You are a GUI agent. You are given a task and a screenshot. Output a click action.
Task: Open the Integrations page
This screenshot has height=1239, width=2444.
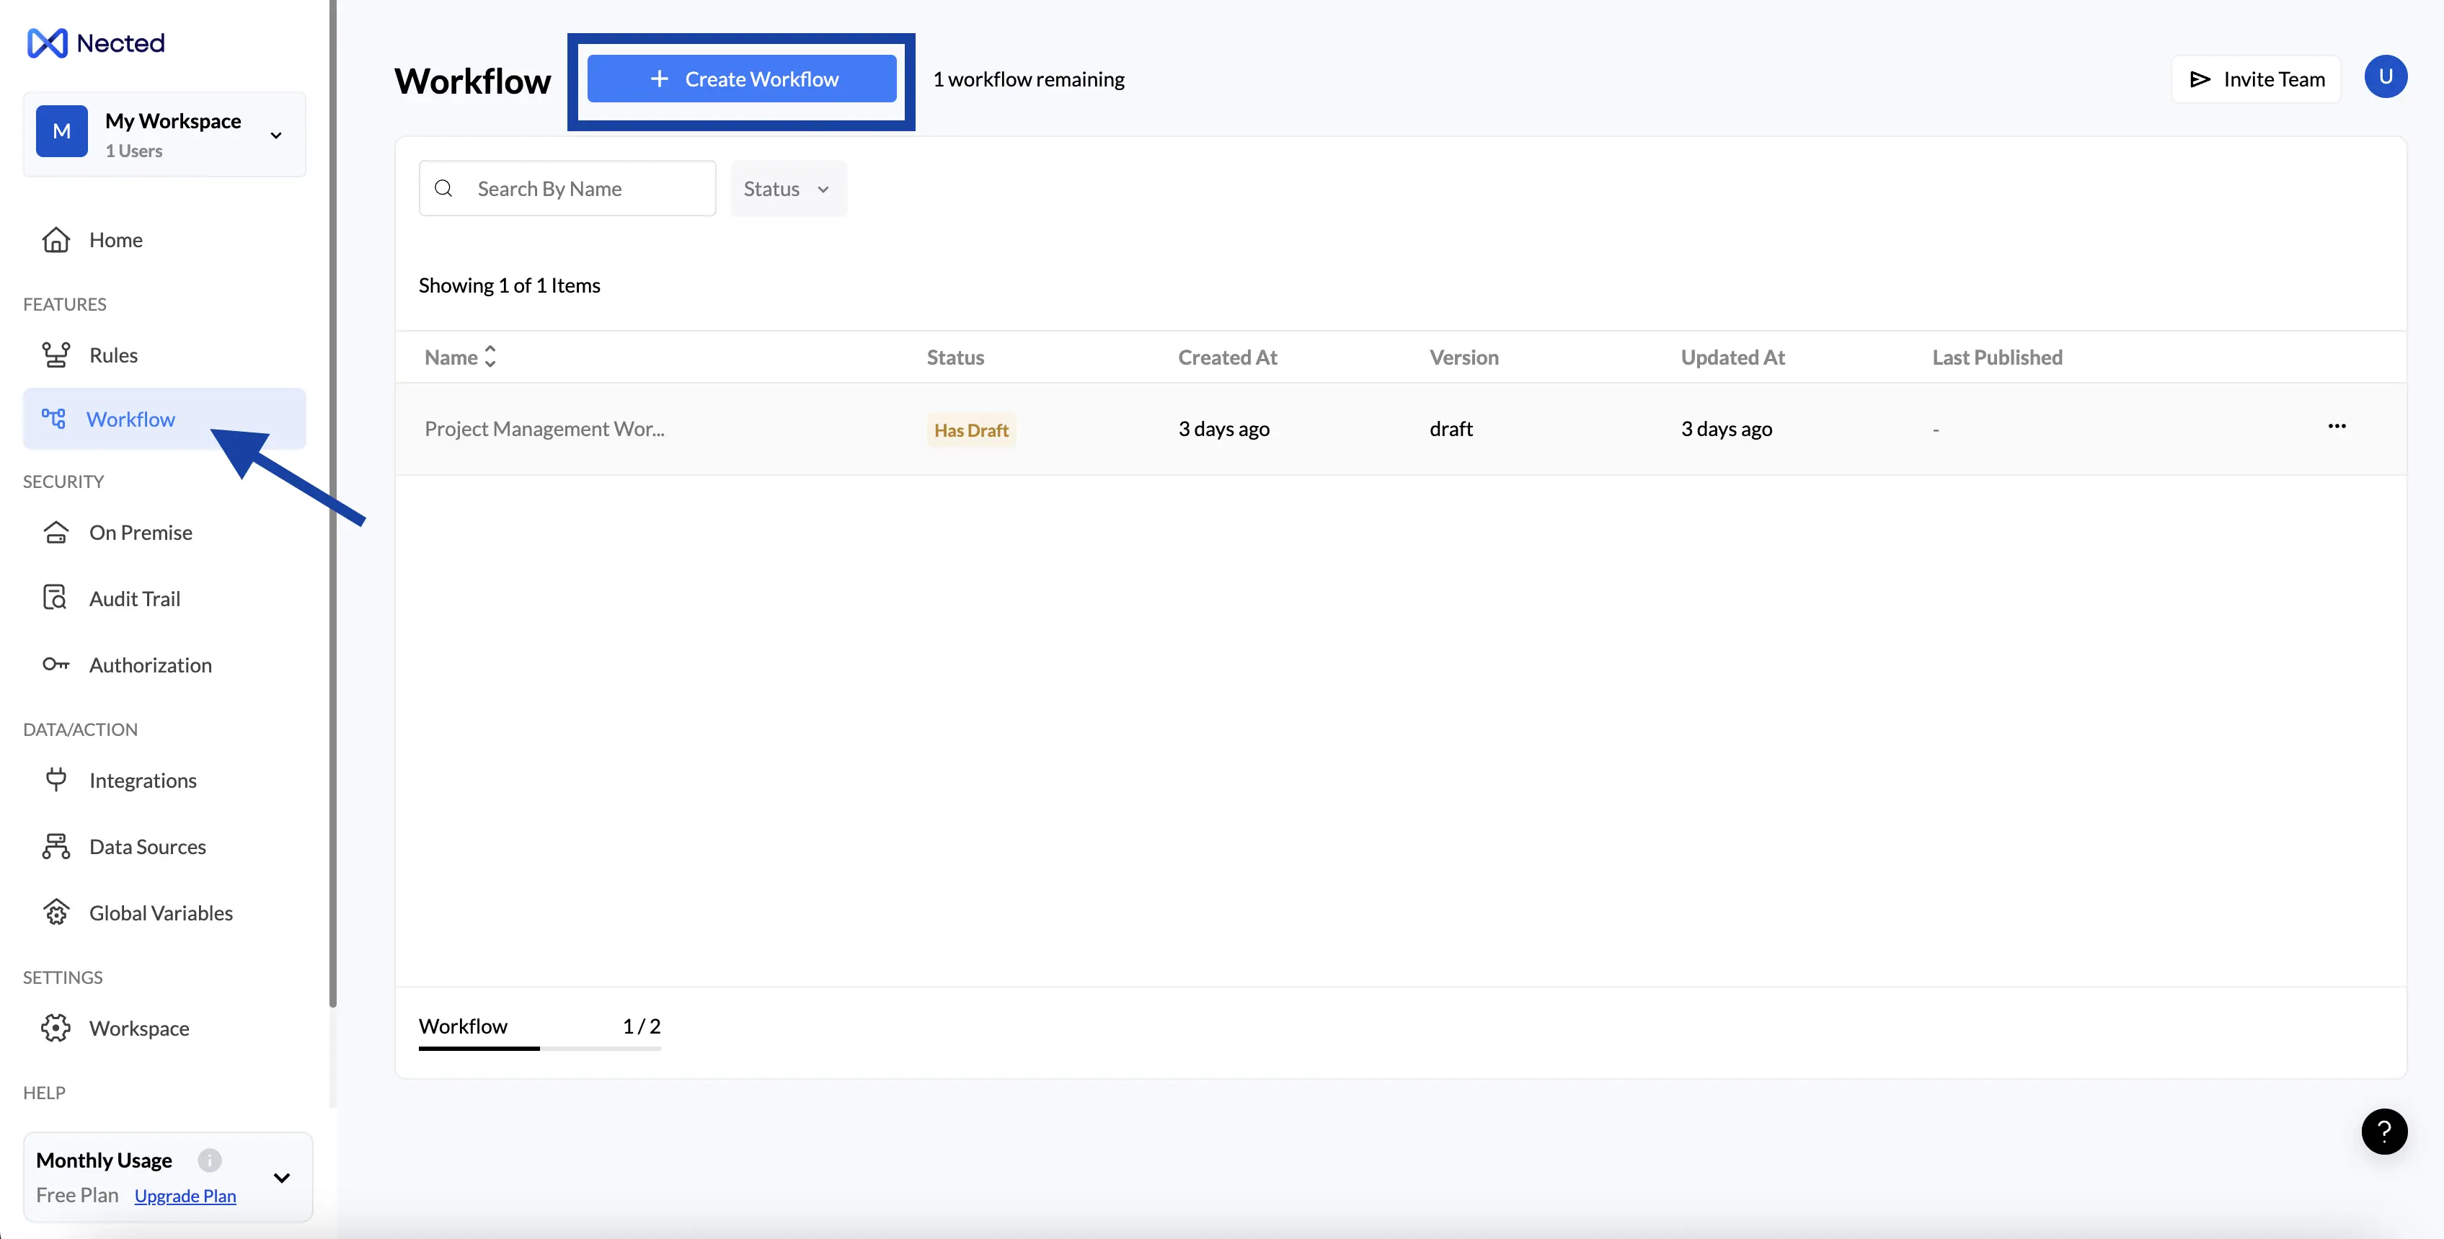point(142,780)
